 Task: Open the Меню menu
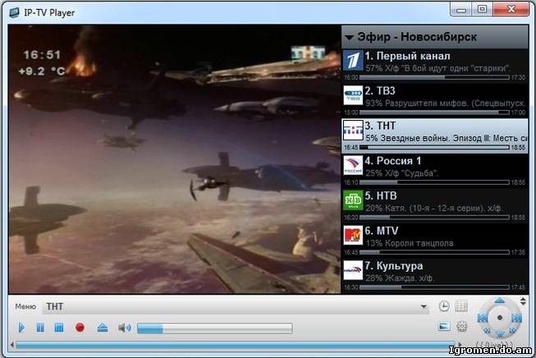[25, 306]
